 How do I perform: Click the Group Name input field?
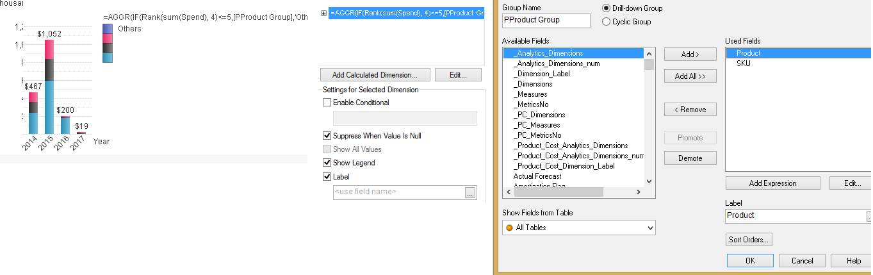click(x=546, y=21)
